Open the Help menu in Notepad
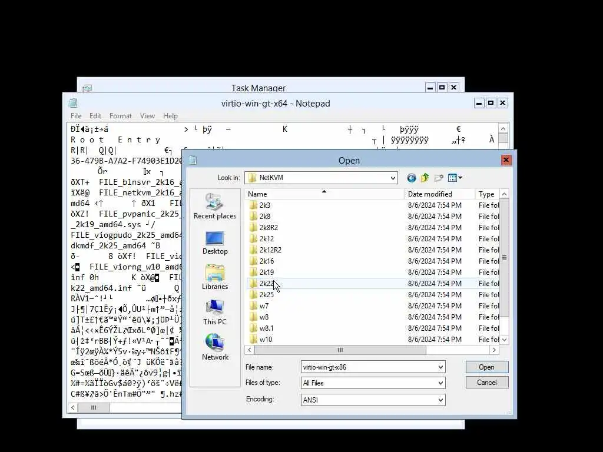Screen dimensions: 603x452 (x=170, y=116)
